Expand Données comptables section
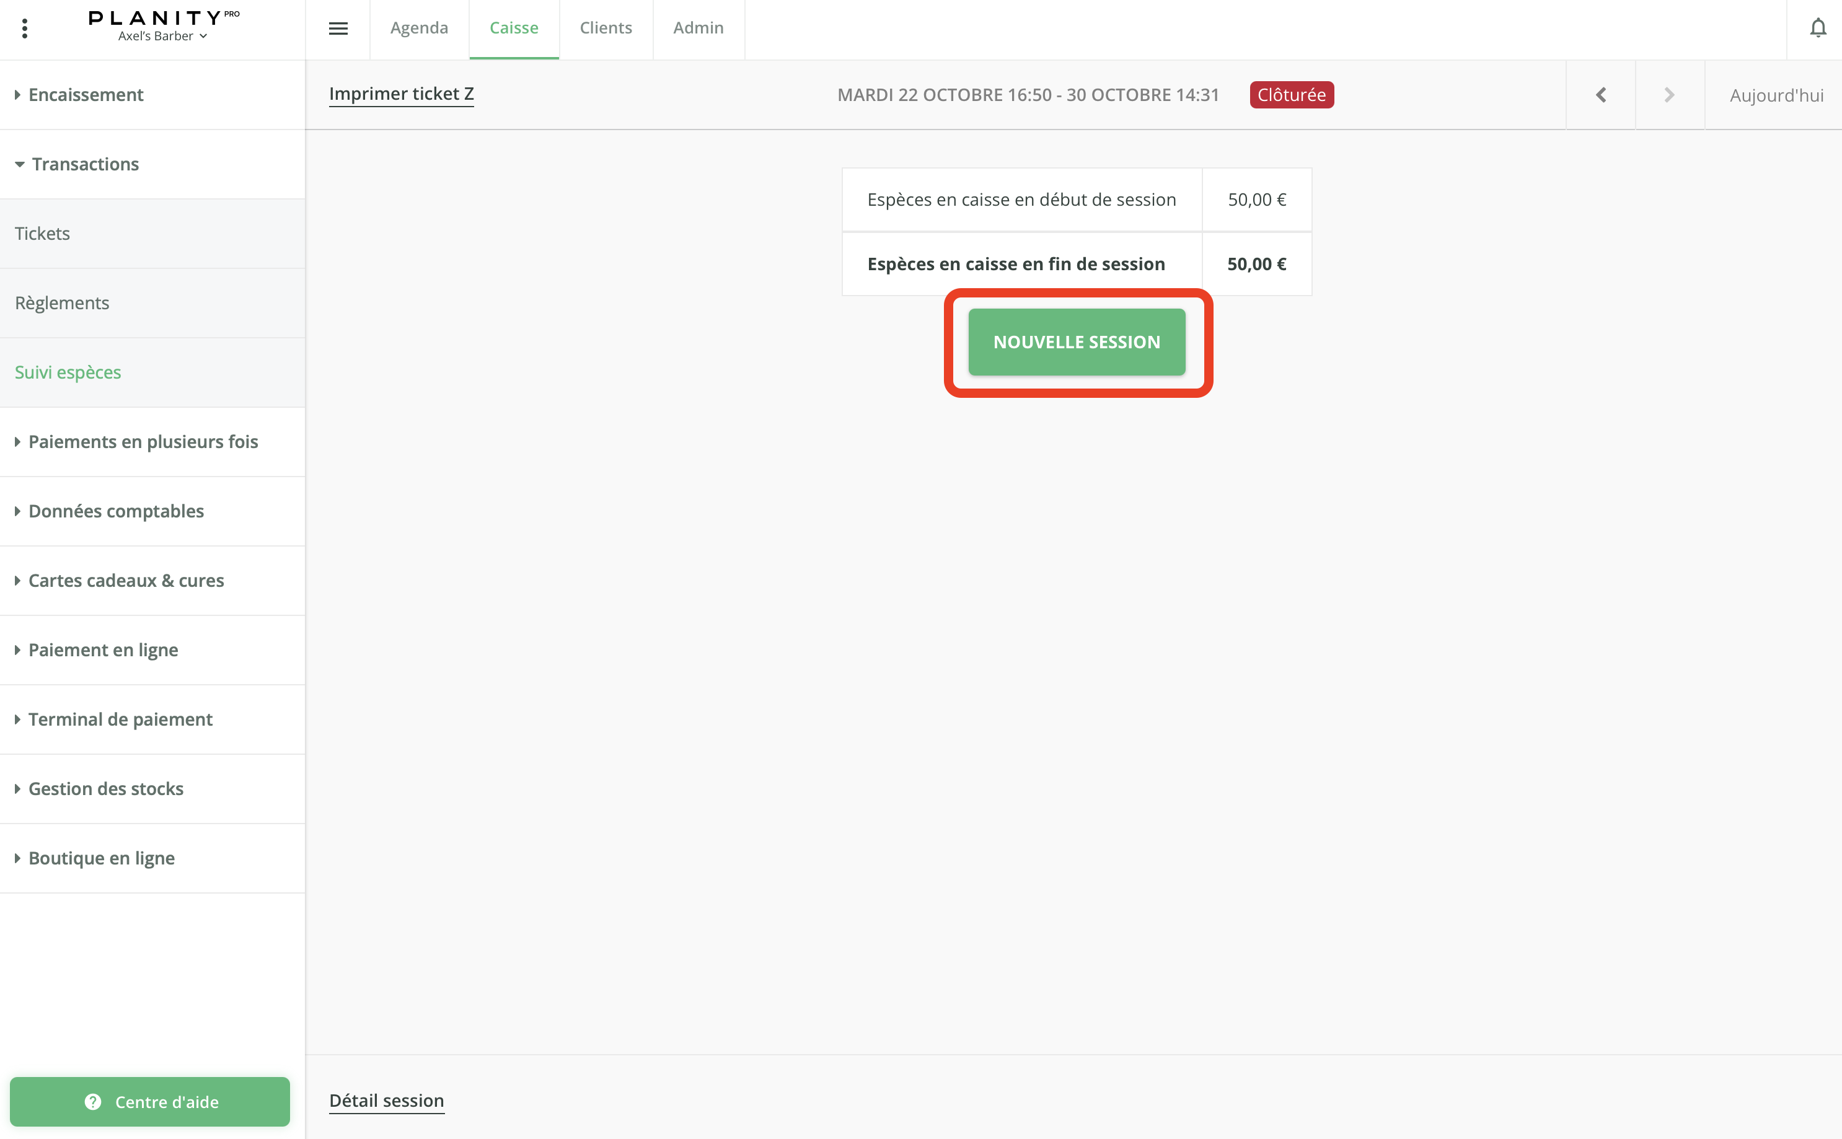Viewport: 1842px width, 1139px height. tap(115, 511)
